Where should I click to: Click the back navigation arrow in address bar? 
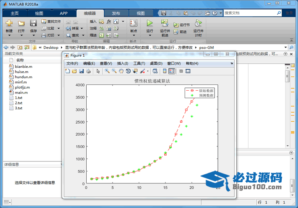[6, 47]
